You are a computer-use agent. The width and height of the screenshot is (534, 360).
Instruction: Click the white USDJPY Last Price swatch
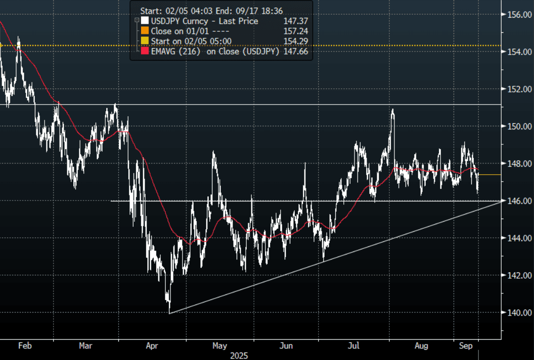point(145,21)
